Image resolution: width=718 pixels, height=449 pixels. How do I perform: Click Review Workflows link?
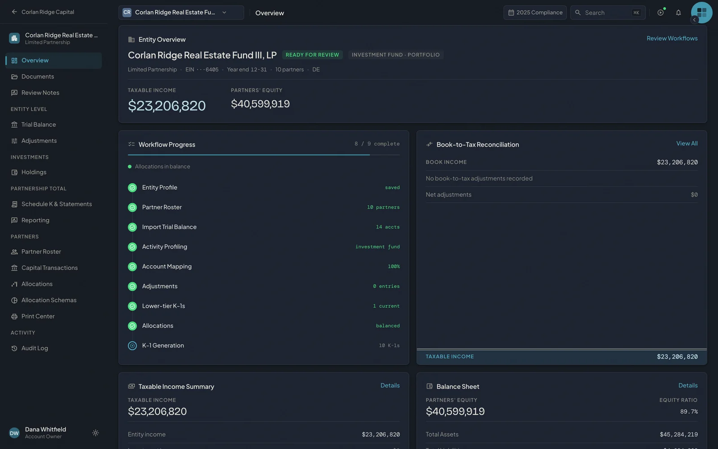[672, 39]
